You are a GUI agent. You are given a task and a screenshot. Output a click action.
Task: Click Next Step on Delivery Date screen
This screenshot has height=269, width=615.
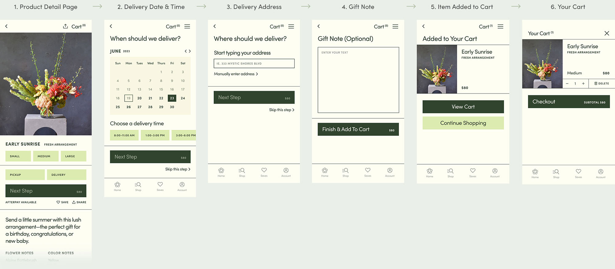click(x=150, y=157)
